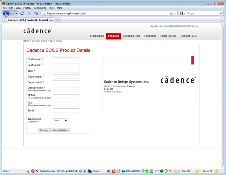Focus the First Name input field

coord(66,59)
